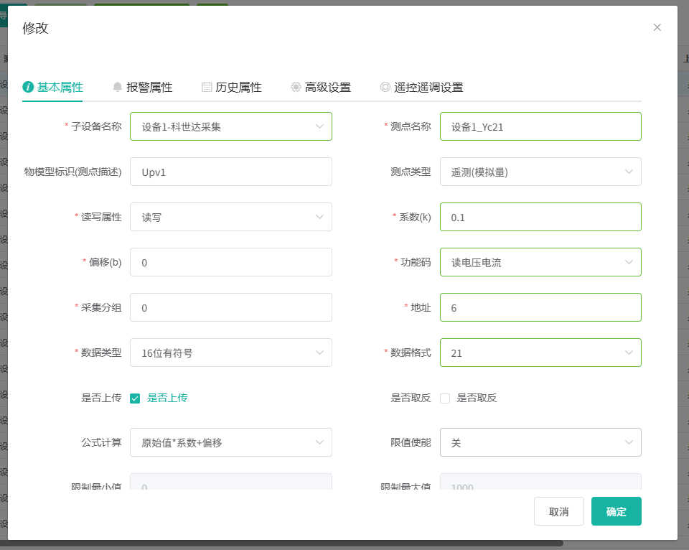Open the 功能码 dropdown list
The width and height of the screenshot is (689, 550).
540,262
